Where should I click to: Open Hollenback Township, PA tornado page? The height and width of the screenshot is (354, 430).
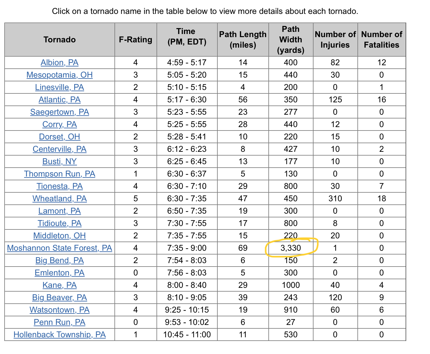tap(59, 335)
